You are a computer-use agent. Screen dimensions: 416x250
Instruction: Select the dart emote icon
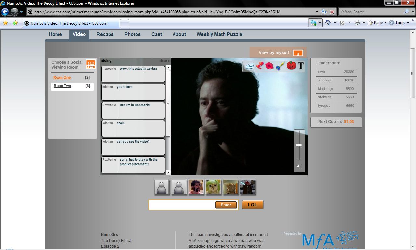pos(280,66)
